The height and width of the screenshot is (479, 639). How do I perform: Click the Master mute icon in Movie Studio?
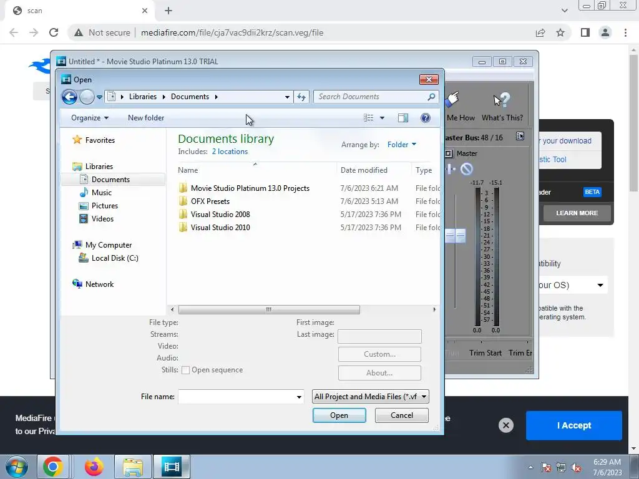click(x=467, y=168)
